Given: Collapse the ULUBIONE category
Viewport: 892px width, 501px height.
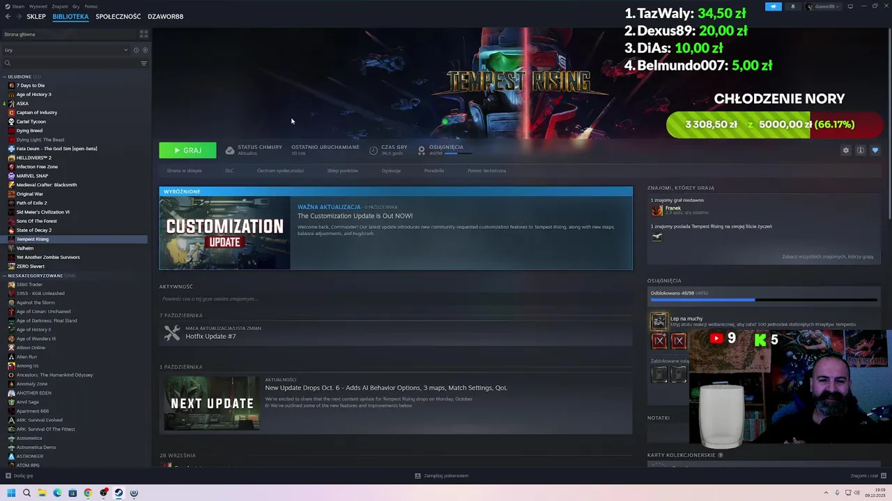Looking at the screenshot, I should [x=5, y=77].
